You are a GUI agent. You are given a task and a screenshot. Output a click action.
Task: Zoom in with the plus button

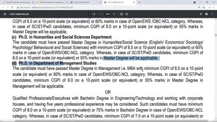114,14
